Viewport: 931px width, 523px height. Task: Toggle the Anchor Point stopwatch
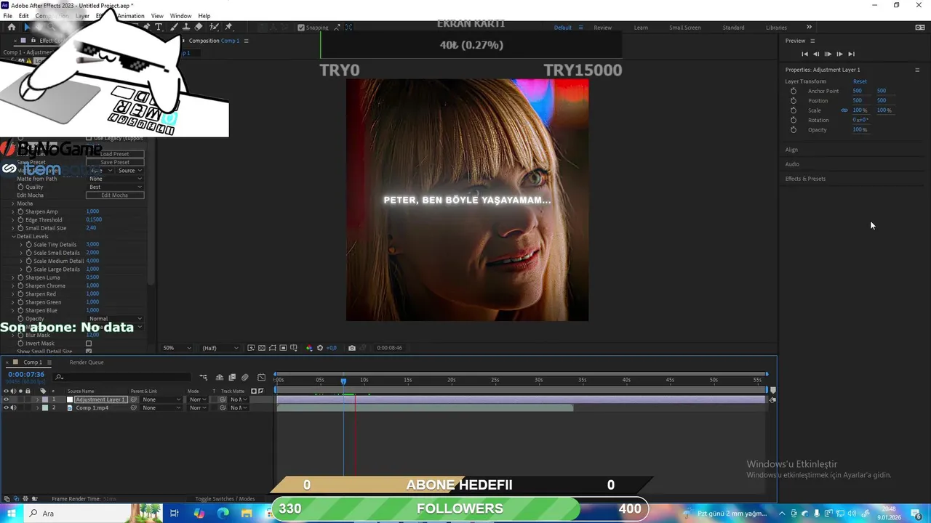(x=794, y=92)
